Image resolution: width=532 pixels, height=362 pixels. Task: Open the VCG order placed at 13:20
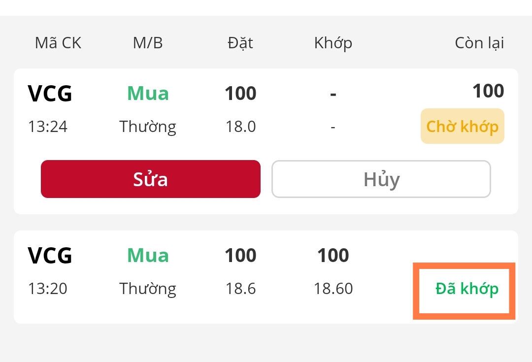[x=50, y=256]
